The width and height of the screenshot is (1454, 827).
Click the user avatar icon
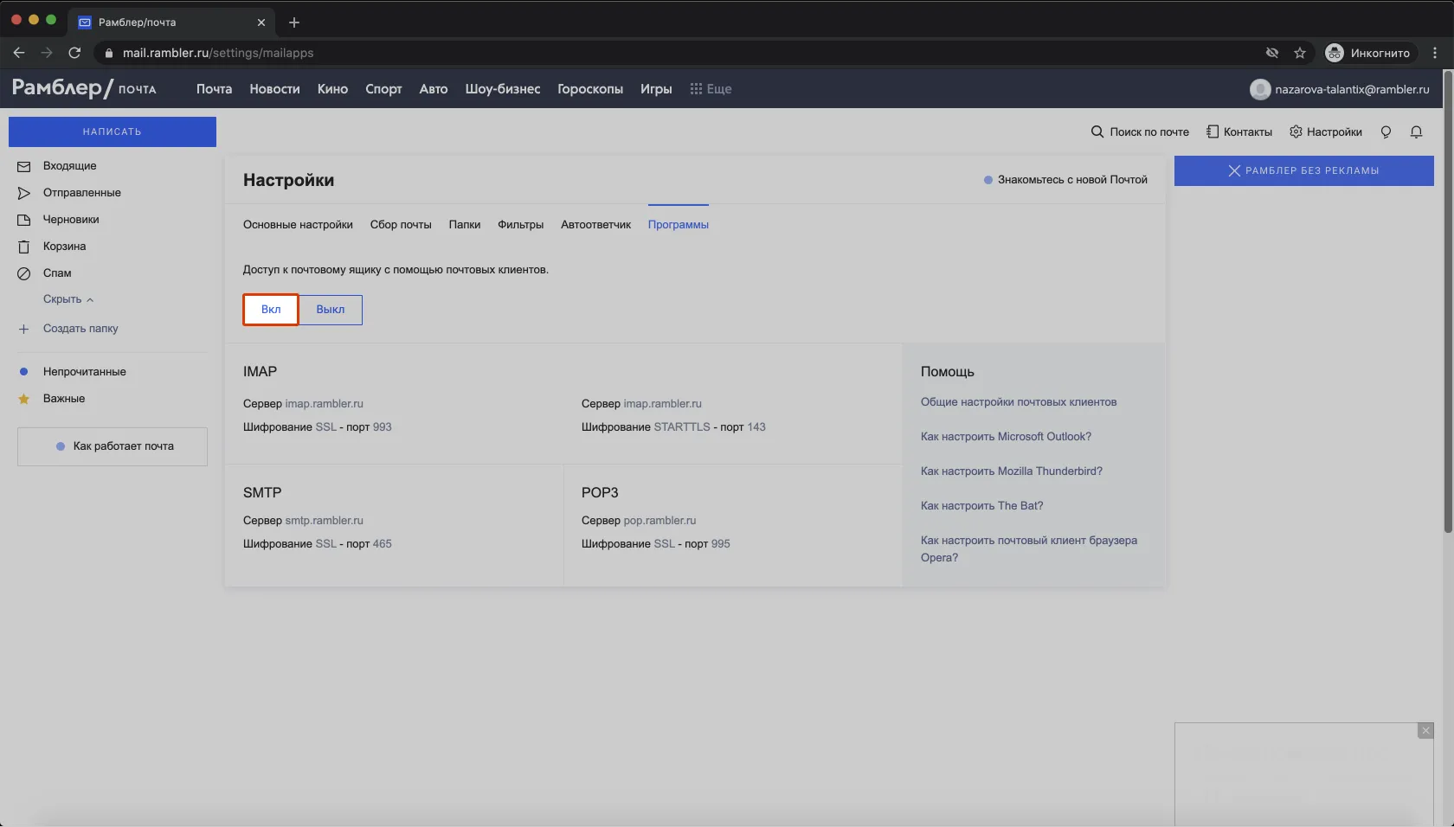tap(1260, 89)
